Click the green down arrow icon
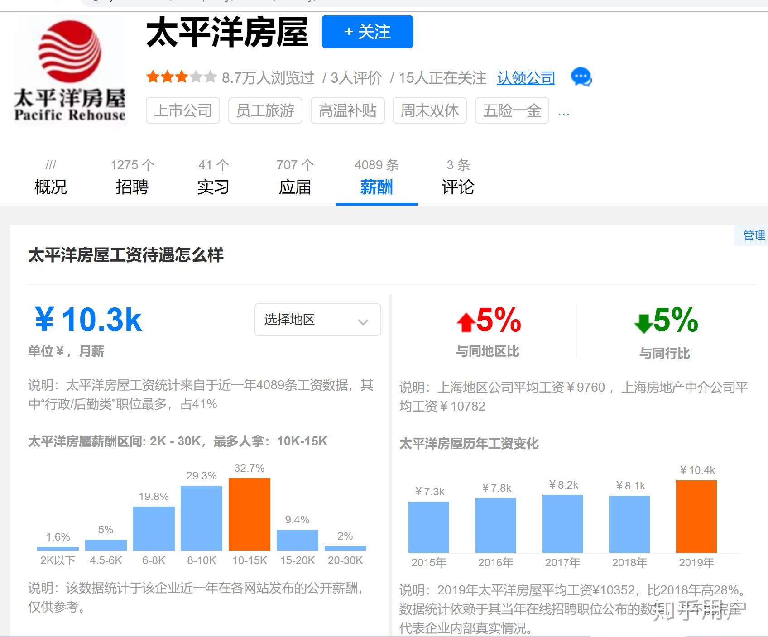This screenshot has height=637, width=768. 643,324
